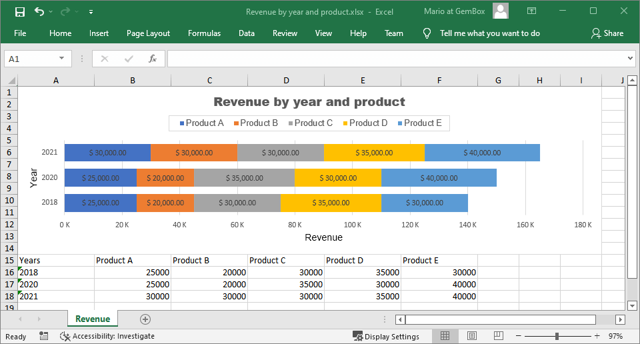The image size is (640, 344).
Task: Add a new sheet with plus icon
Action: point(145,319)
